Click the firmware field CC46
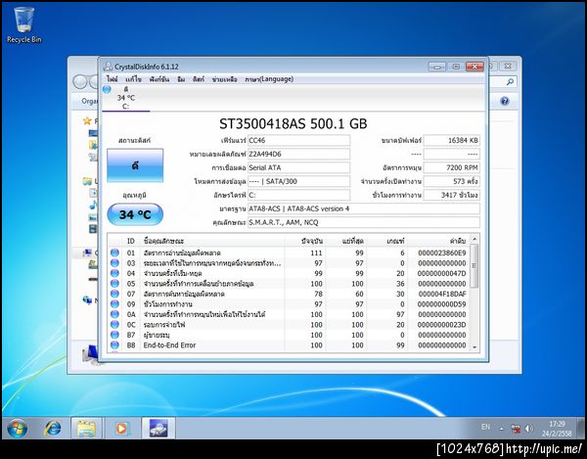Screen dimensions: 587x459 coord(298,140)
